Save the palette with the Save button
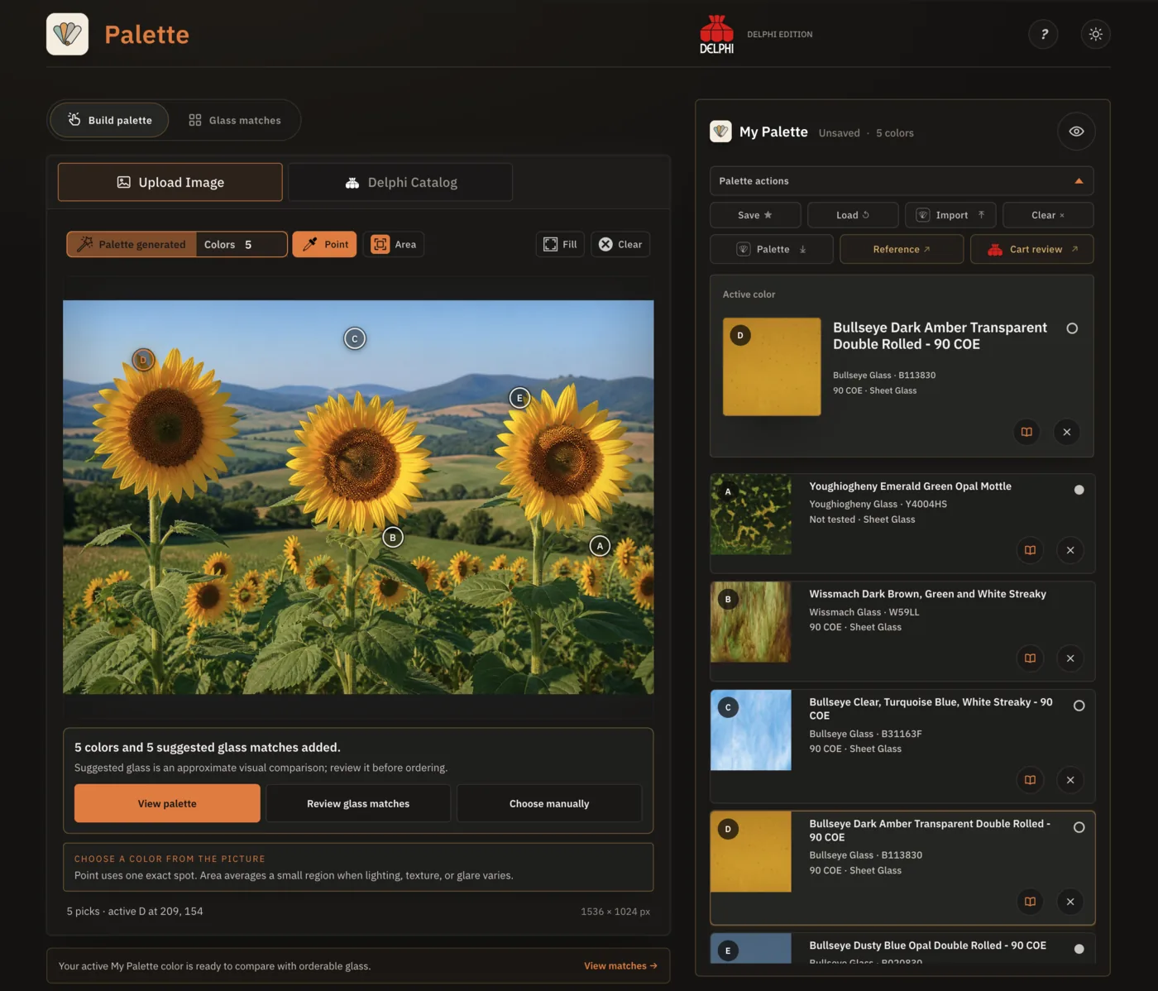The image size is (1158, 991). click(755, 215)
